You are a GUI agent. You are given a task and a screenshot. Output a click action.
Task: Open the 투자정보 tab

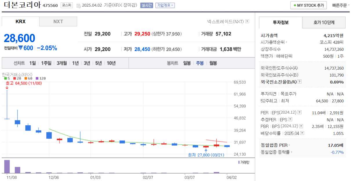[x=281, y=22]
